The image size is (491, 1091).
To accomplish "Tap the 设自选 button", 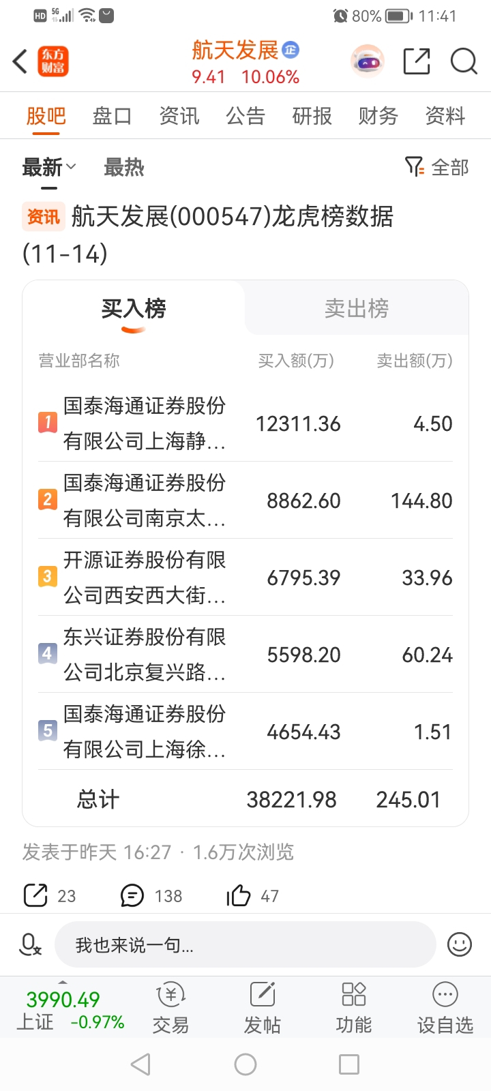I will click(445, 1008).
